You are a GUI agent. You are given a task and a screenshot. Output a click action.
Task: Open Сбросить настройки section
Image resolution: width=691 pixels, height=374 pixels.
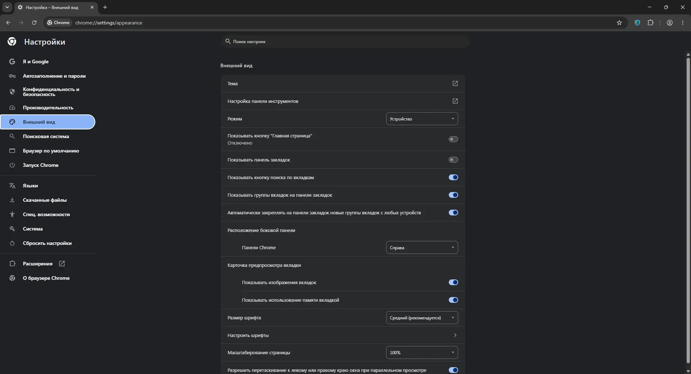click(48, 243)
